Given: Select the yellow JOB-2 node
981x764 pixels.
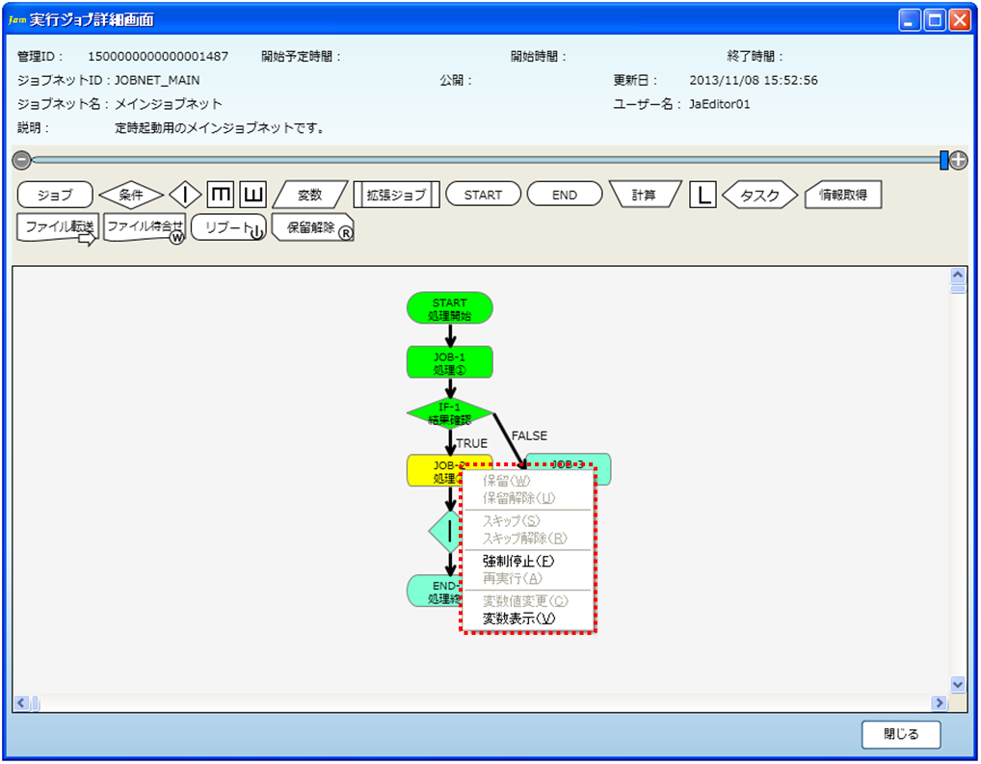Looking at the screenshot, I should pos(434,471).
